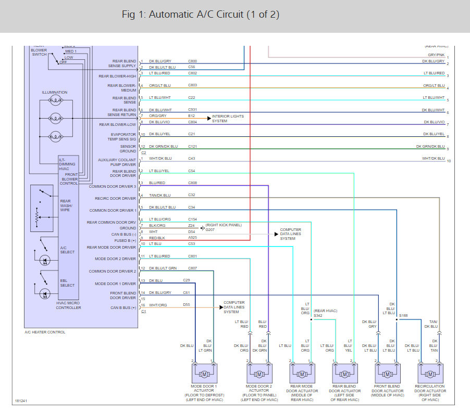Select the Rear Blend Door Actuator motor symbol

pos(345,374)
